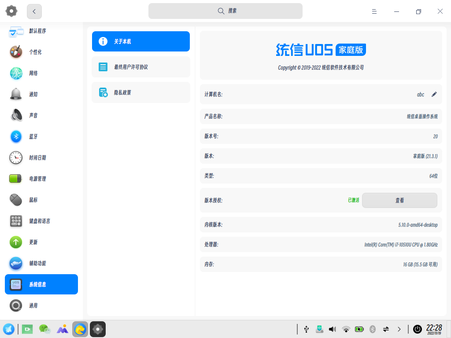The image size is (451, 338).
Task: Click the Bluetooth tray icon
Action: point(373,329)
